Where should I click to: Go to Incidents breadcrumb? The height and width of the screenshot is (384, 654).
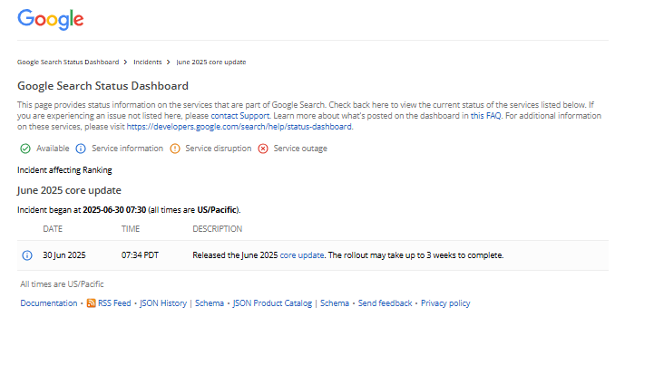tap(147, 62)
